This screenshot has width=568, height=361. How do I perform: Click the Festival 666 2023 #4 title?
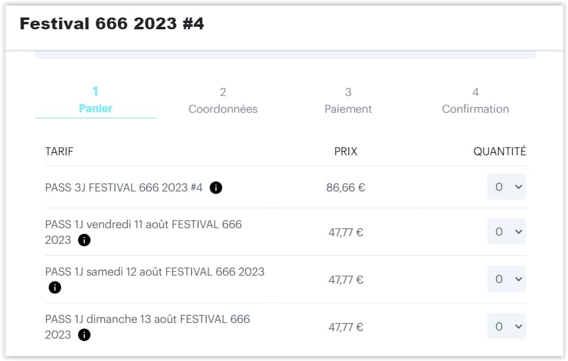point(112,24)
